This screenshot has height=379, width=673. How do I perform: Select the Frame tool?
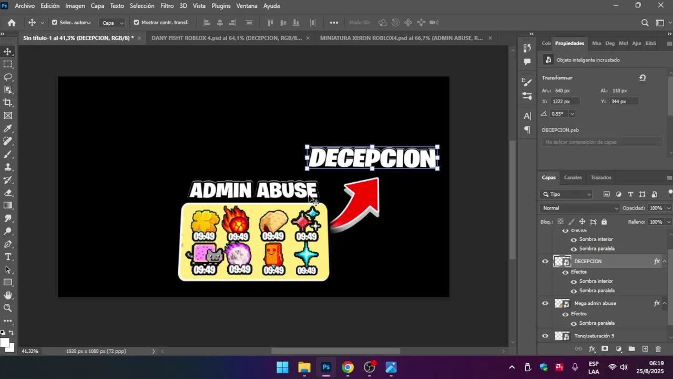[8, 116]
